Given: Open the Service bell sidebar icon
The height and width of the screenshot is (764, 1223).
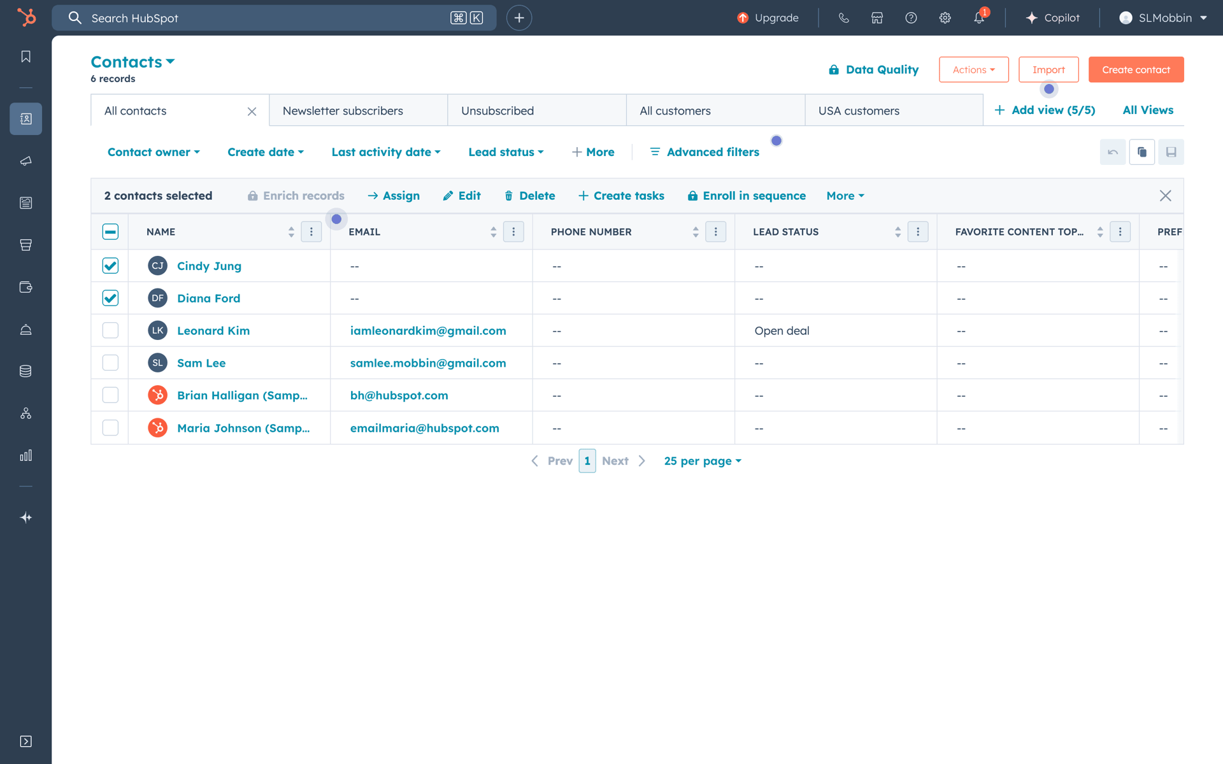Looking at the screenshot, I should (25, 329).
